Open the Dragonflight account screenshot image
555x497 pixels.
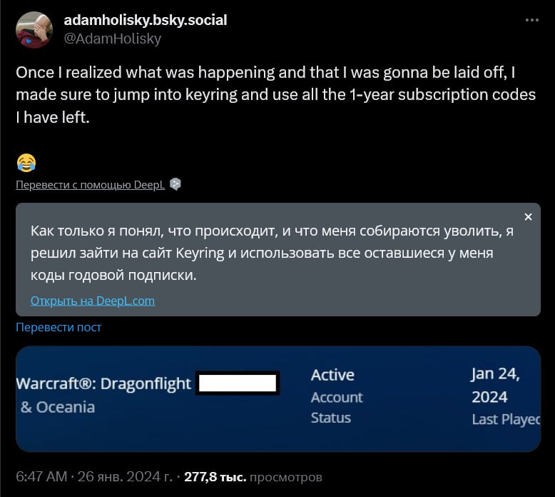click(278, 399)
